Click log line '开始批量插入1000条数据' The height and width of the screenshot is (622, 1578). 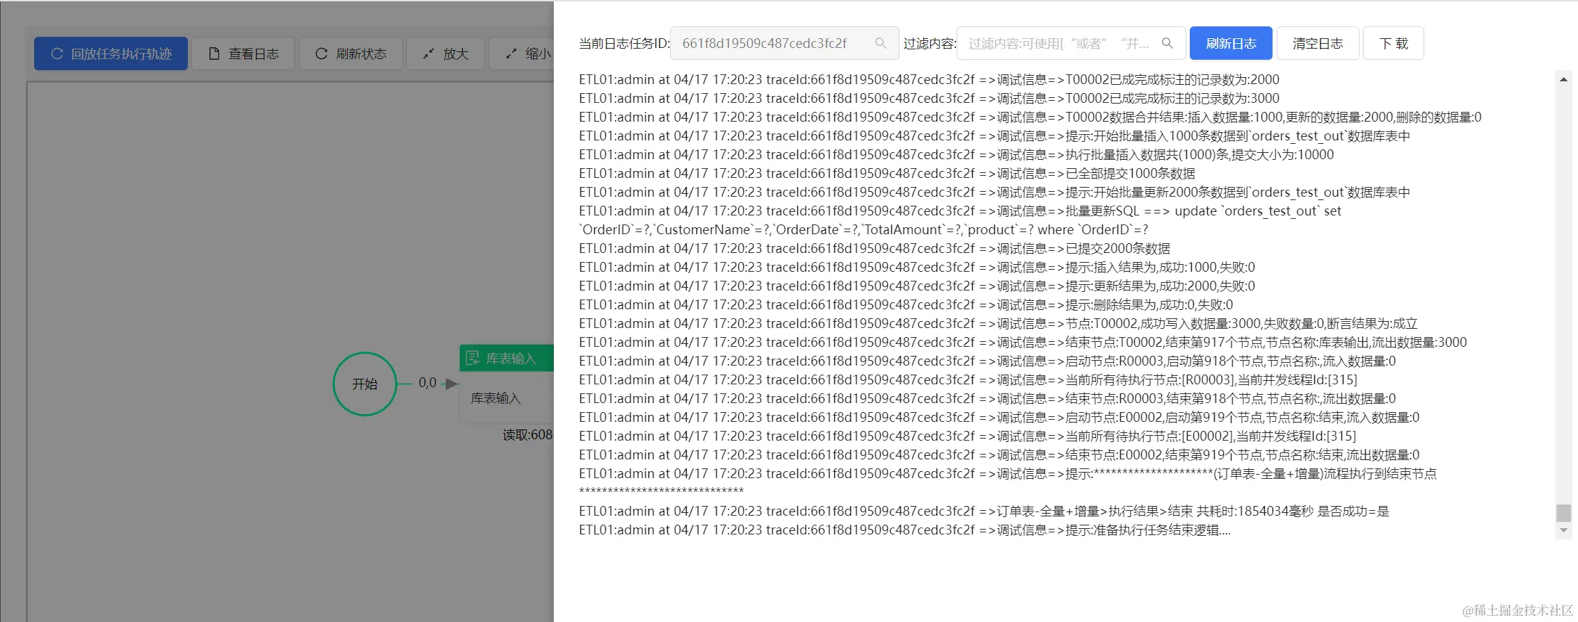pos(995,136)
